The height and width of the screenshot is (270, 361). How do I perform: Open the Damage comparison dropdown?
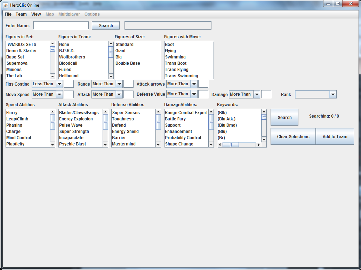tap(244, 94)
